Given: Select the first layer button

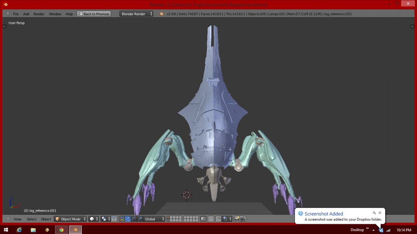Looking at the screenshot, I should [169, 217].
